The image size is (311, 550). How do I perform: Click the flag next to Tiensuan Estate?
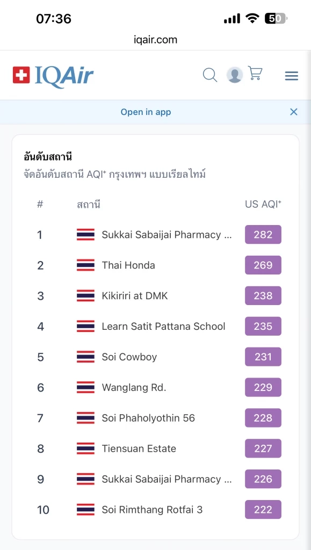point(85,448)
